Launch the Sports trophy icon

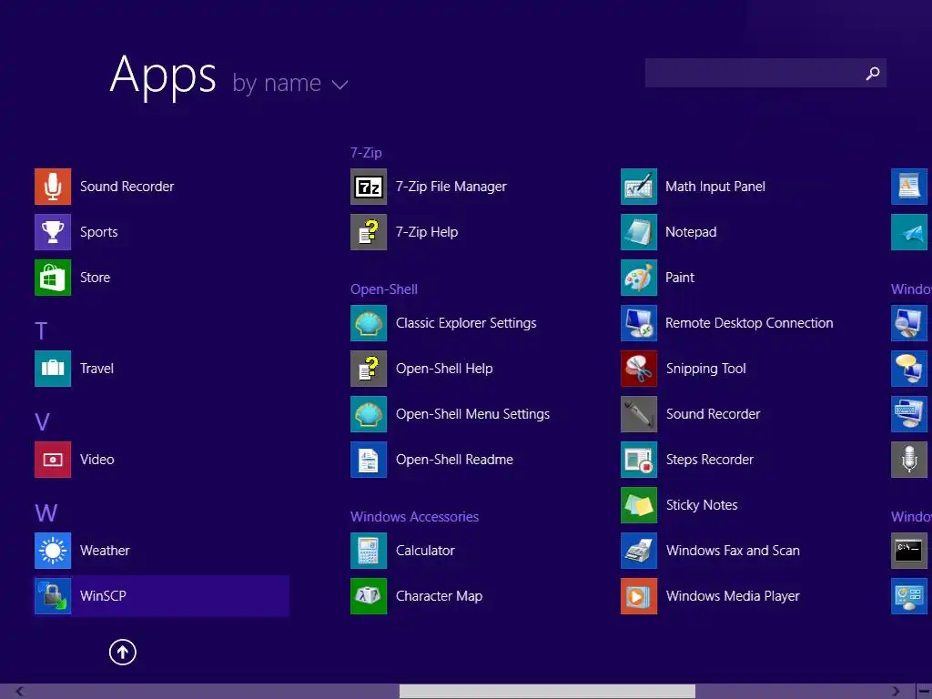[x=52, y=232]
